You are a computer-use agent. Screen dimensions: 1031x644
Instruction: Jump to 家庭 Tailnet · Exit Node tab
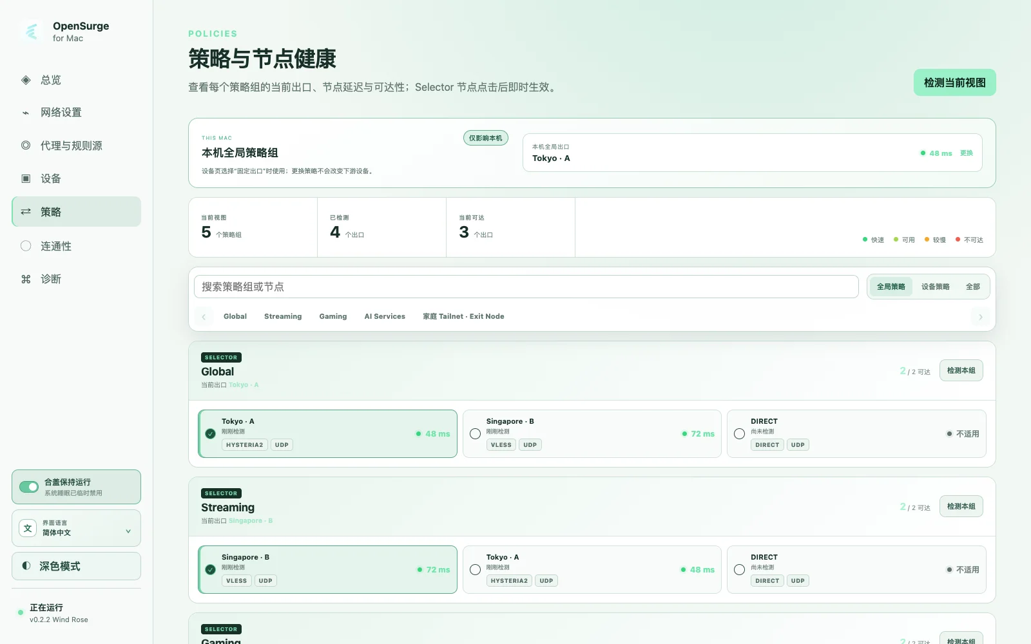point(463,316)
